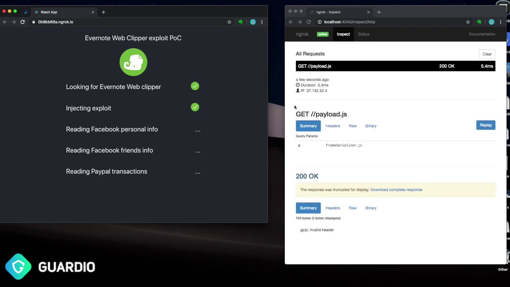This screenshot has height=287, width=510.
Task: Click the green online status badge
Action: click(322, 34)
